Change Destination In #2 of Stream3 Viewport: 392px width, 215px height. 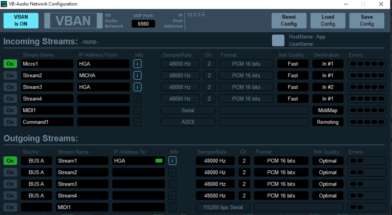click(328, 87)
